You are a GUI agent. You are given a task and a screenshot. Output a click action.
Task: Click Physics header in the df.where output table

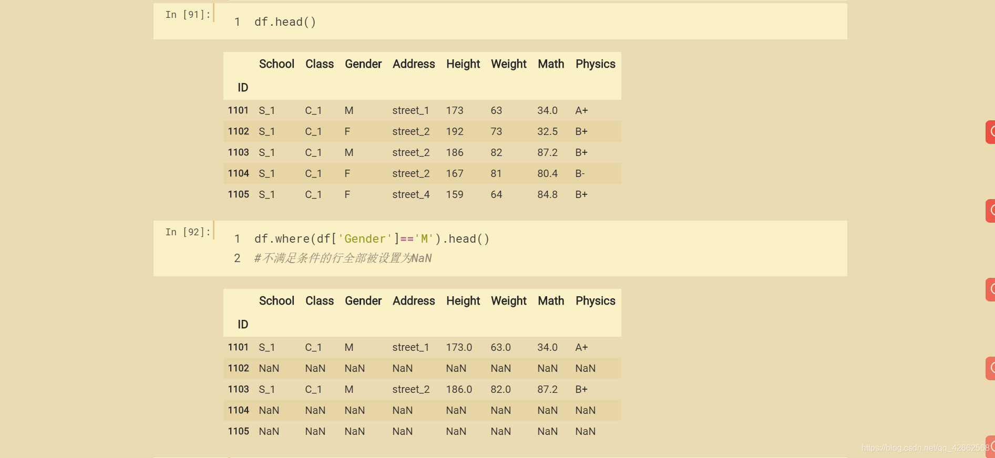click(596, 301)
